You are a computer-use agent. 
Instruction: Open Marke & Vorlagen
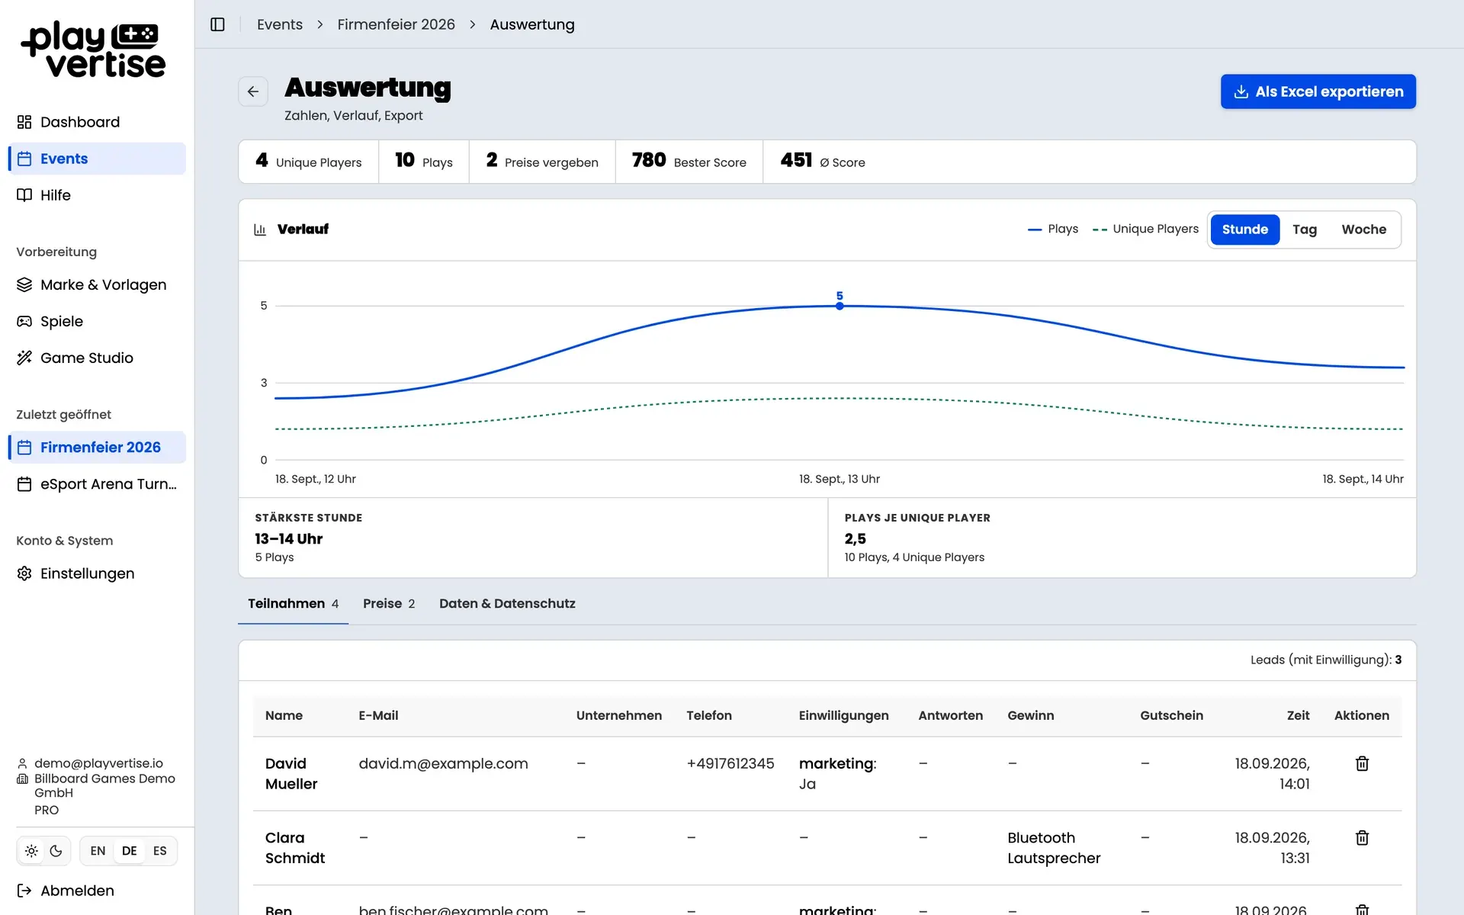(x=97, y=284)
